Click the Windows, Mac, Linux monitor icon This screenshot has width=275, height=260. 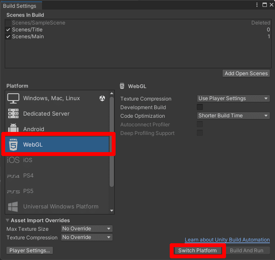pos(13,98)
